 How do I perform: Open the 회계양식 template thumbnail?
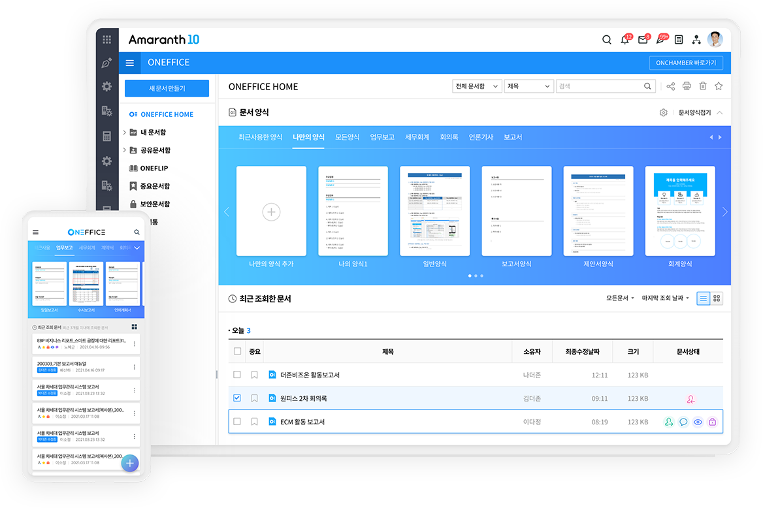pos(680,211)
